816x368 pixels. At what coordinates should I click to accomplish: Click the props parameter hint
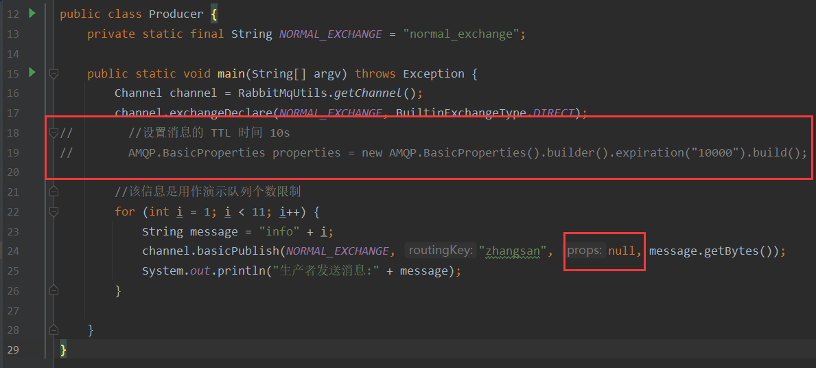(x=585, y=251)
